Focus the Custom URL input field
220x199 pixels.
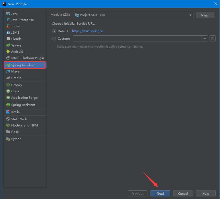(x=137, y=38)
